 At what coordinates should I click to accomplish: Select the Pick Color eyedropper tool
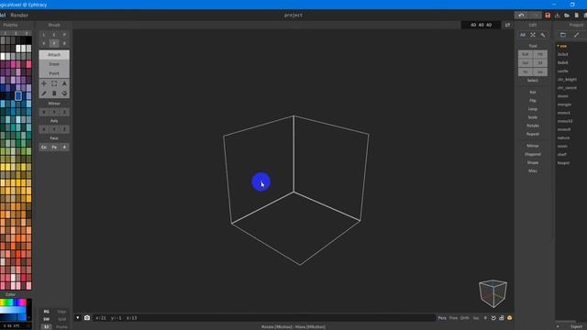point(44,93)
